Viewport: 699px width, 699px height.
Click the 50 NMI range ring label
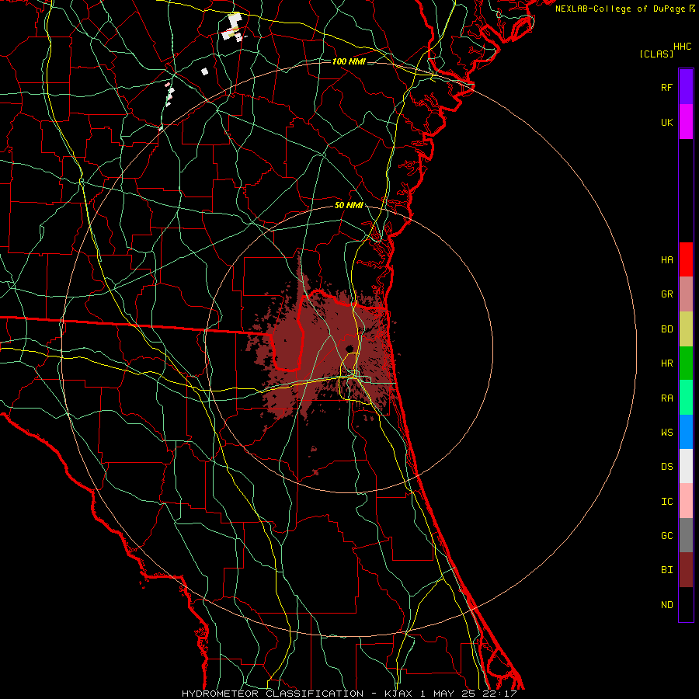click(x=349, y=205)
